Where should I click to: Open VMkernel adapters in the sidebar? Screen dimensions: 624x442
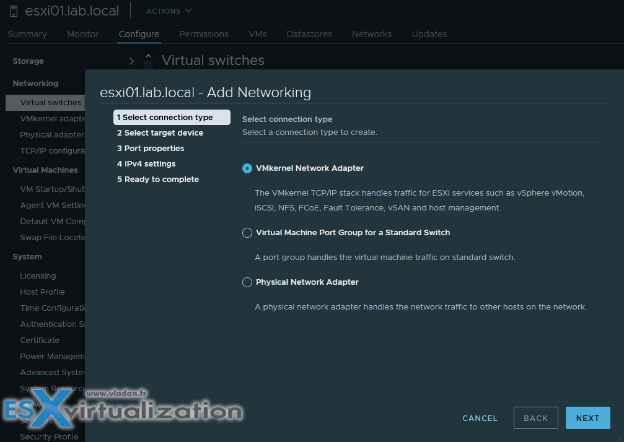pos(53,118)
